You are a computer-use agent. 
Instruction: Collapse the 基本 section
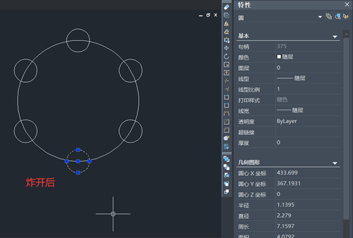click(x=335, y=37)
